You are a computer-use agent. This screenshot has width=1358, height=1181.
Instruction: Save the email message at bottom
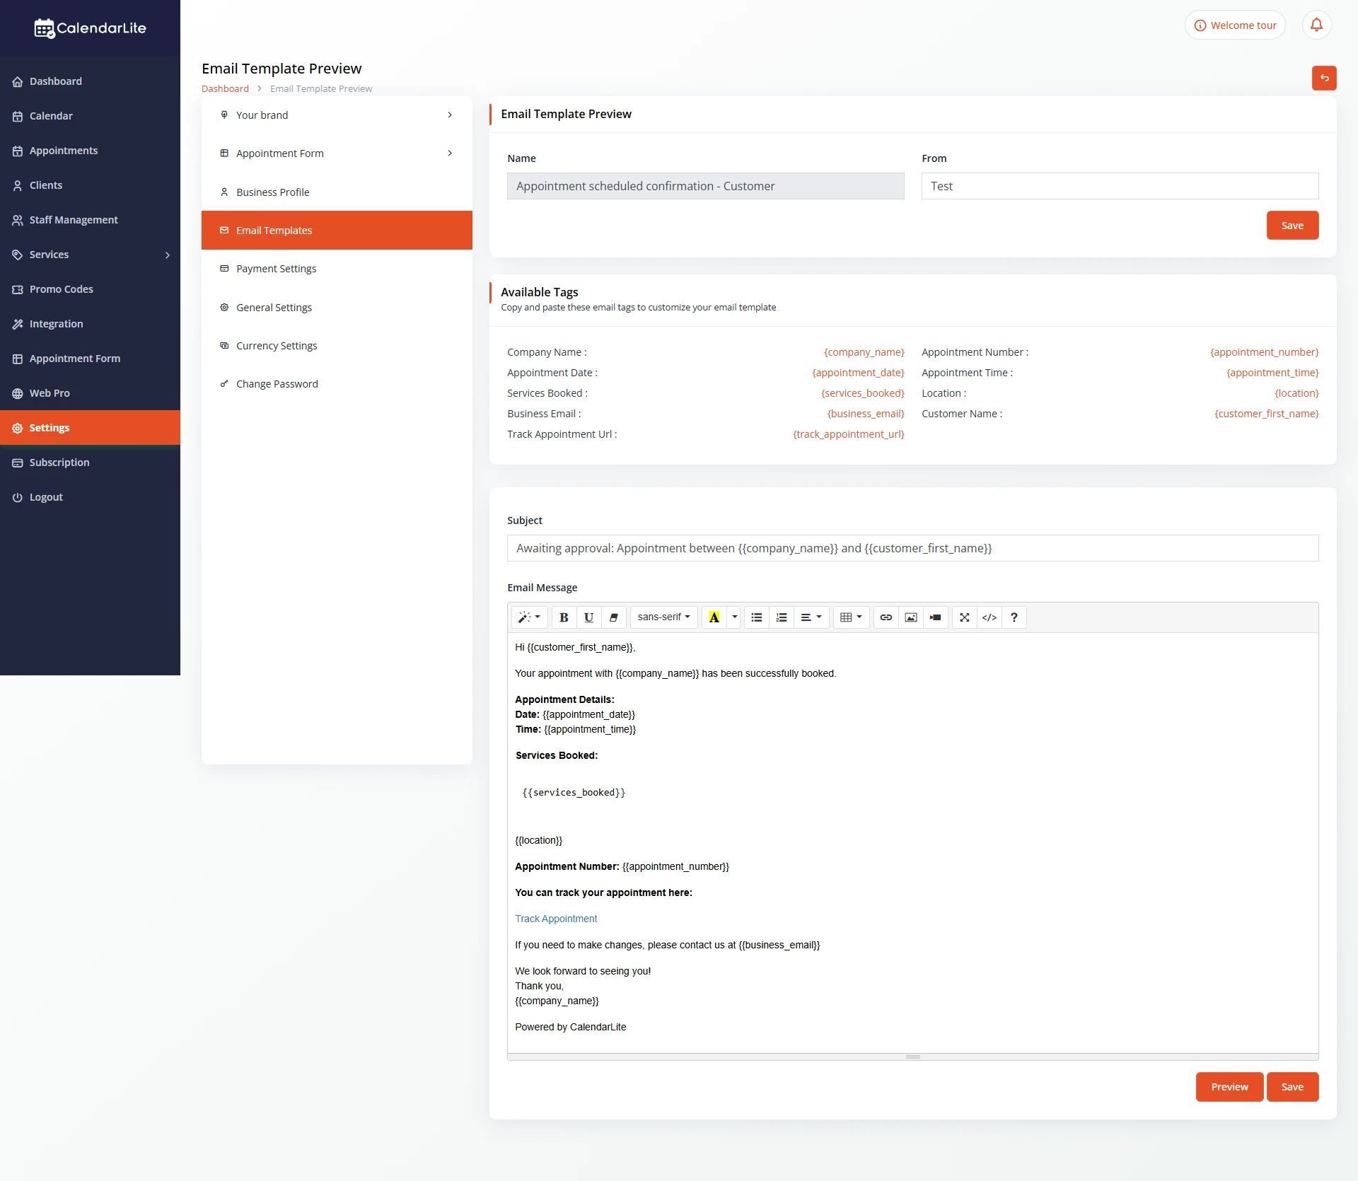point(1292,1087)
